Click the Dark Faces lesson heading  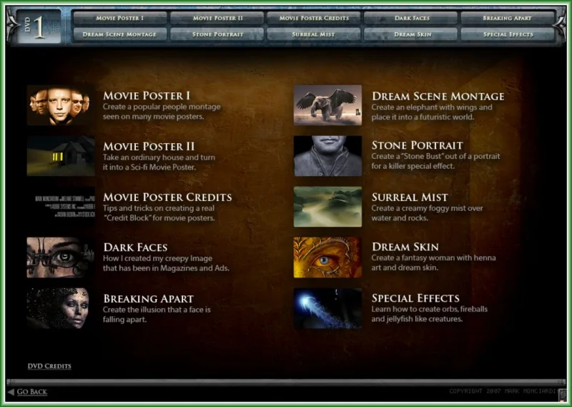tap(135, 247)
